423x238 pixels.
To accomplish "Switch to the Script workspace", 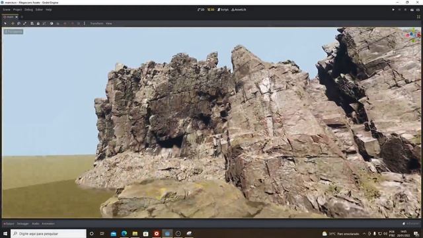I will pos(223,9).
